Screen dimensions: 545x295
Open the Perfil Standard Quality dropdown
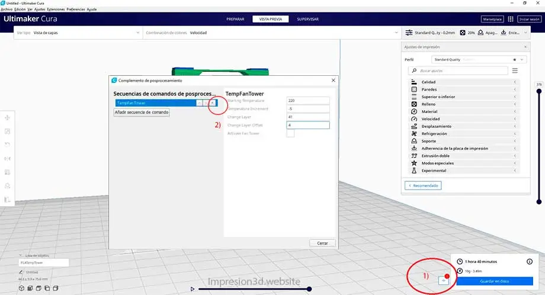pos(479,59)
